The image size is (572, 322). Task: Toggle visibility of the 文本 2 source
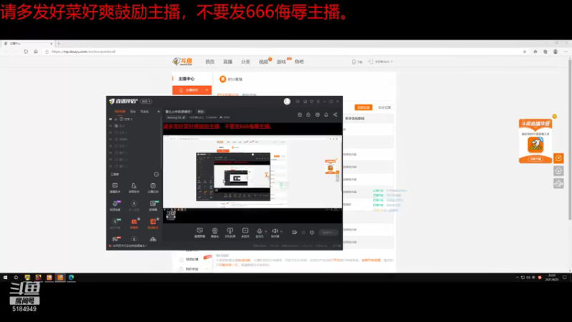coord(111,132)
